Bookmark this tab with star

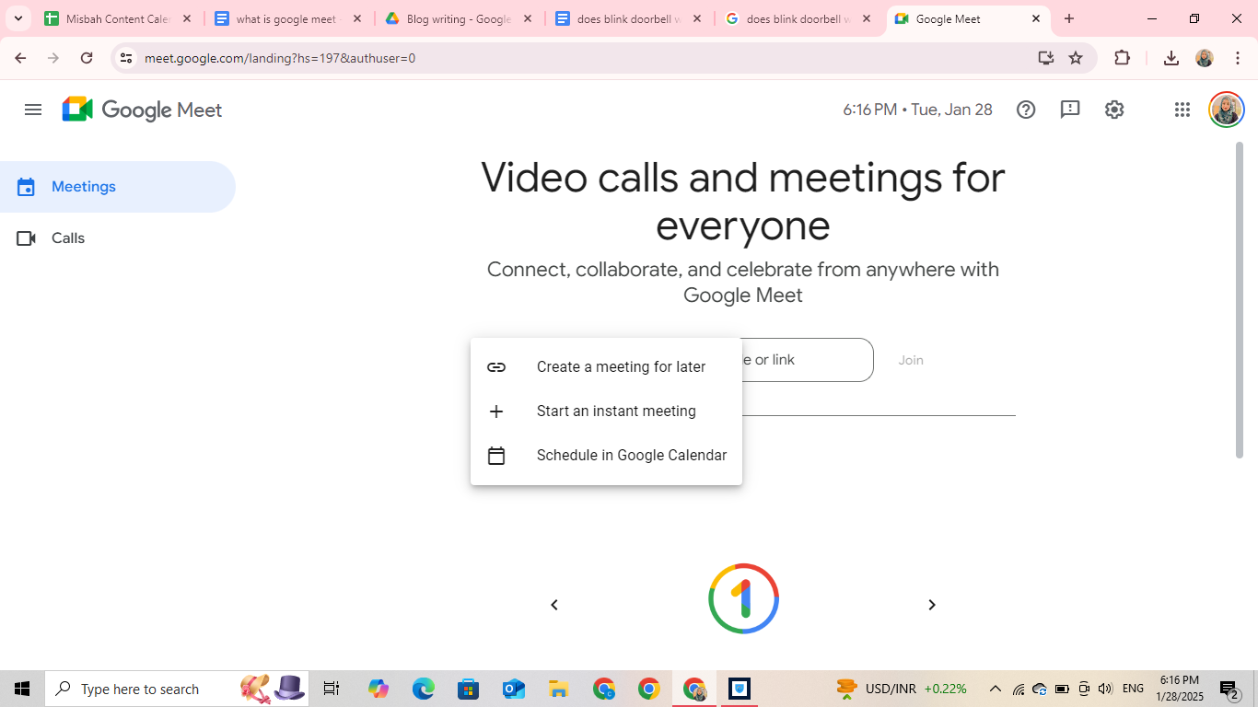point(1076,58)
